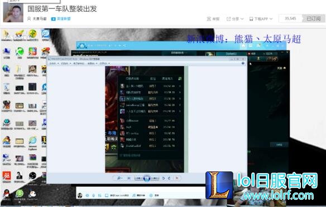This screenshot has width=326, height=207.
Task: Click the 举报 report link
Action: coord(213,19)
